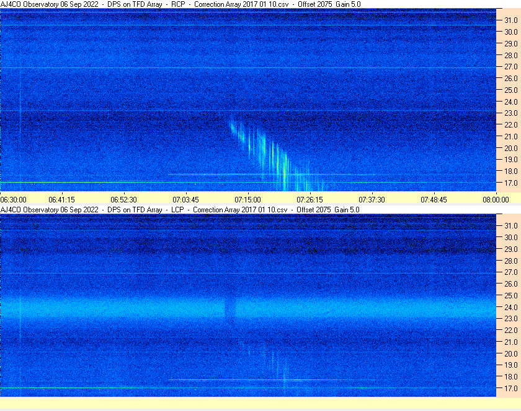Screen dimensions: 521x411
Task: Click the LCP spectrogram title line
Action: click(180, 210)
